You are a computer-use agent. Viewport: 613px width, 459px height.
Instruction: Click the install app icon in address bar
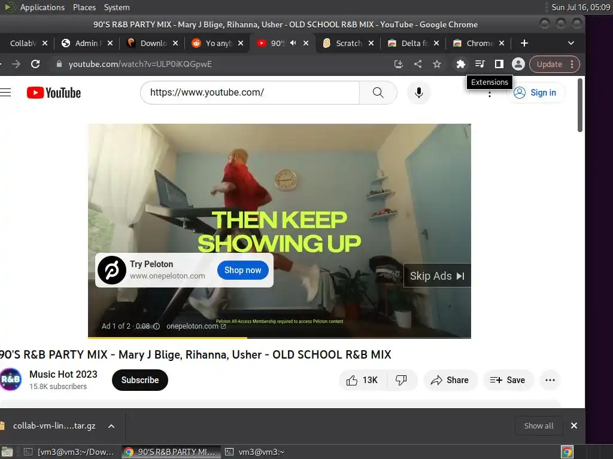click(x=398, y=64)
